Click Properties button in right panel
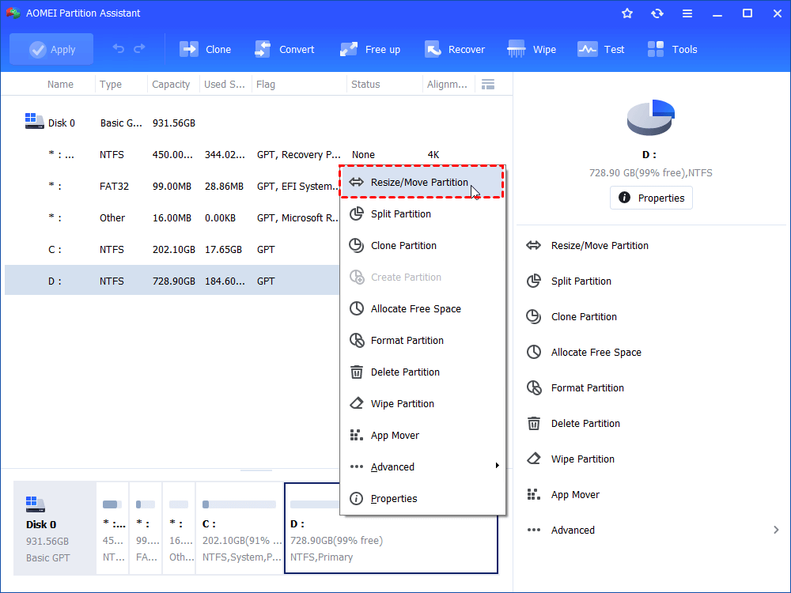The height and width of the screenshot is (593, 791). tap(651, 198)
